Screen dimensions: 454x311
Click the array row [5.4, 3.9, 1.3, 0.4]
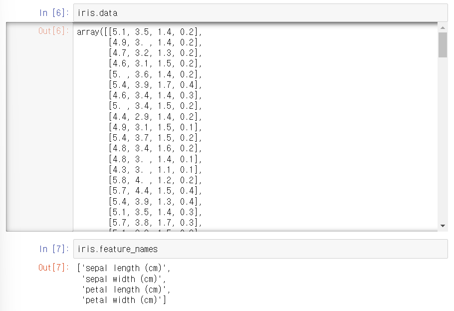pyautogui.click(x=155, y=202)
